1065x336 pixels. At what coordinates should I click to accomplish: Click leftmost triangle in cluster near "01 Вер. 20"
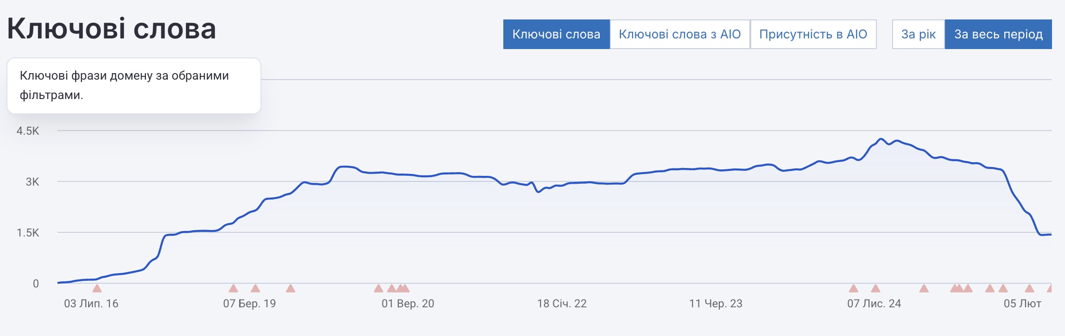379,288
